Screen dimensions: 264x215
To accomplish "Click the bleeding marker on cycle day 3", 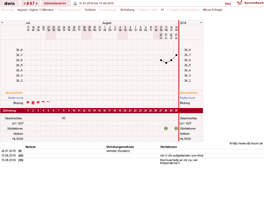I will coord(38,102).
